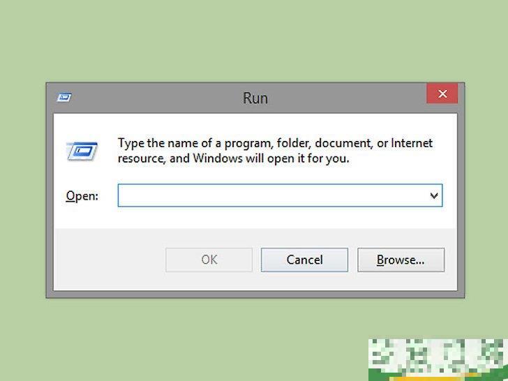Click the green background below the Run dialog

click(x=207, y=338)
